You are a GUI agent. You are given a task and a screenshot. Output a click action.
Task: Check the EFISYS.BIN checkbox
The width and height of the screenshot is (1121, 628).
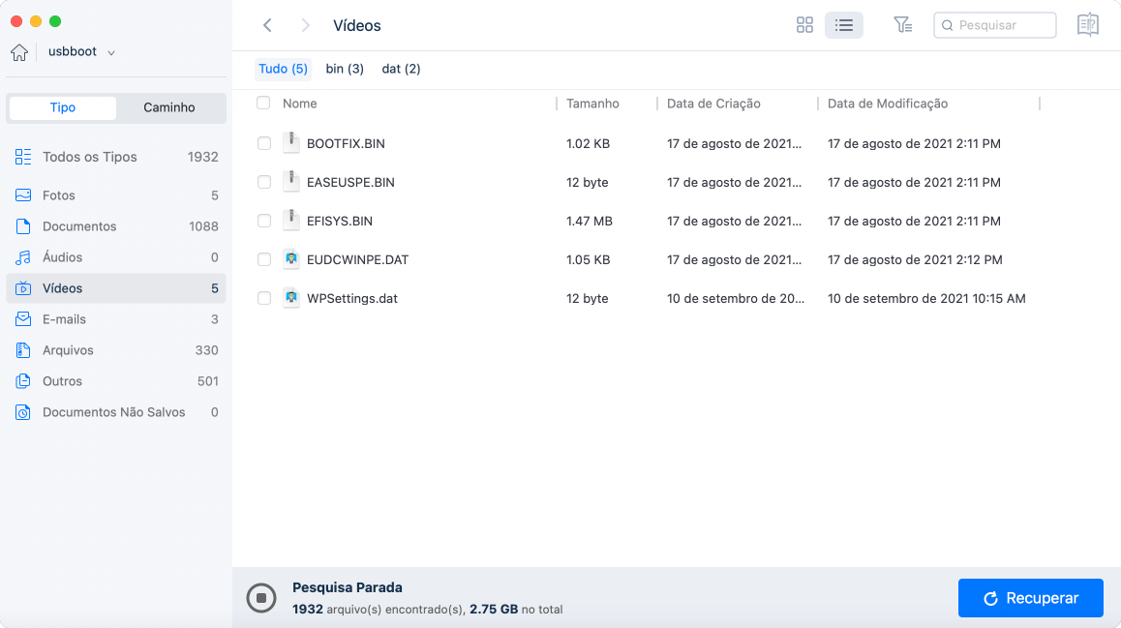pos(264,221)
